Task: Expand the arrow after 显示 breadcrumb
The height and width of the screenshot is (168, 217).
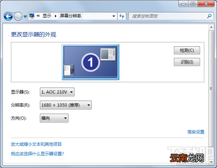Action: coord(56,16)
